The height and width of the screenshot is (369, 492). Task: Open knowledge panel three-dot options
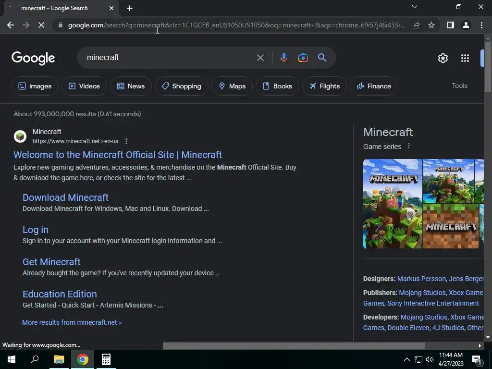point(408,146)
